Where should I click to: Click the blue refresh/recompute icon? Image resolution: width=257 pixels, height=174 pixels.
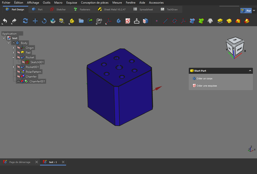pos(25,21)
